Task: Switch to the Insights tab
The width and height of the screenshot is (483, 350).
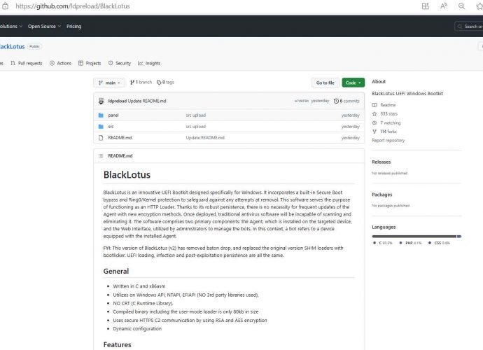Action: tap(149, 63)
